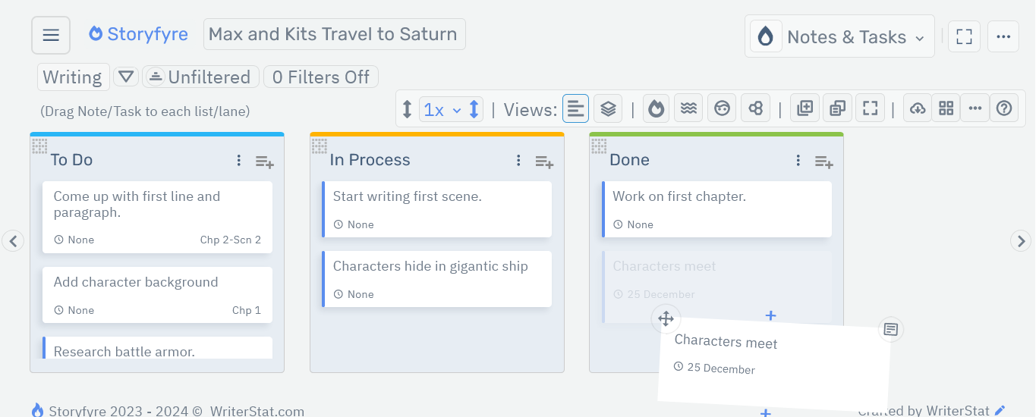Open the To Do lane options menu

239,161
